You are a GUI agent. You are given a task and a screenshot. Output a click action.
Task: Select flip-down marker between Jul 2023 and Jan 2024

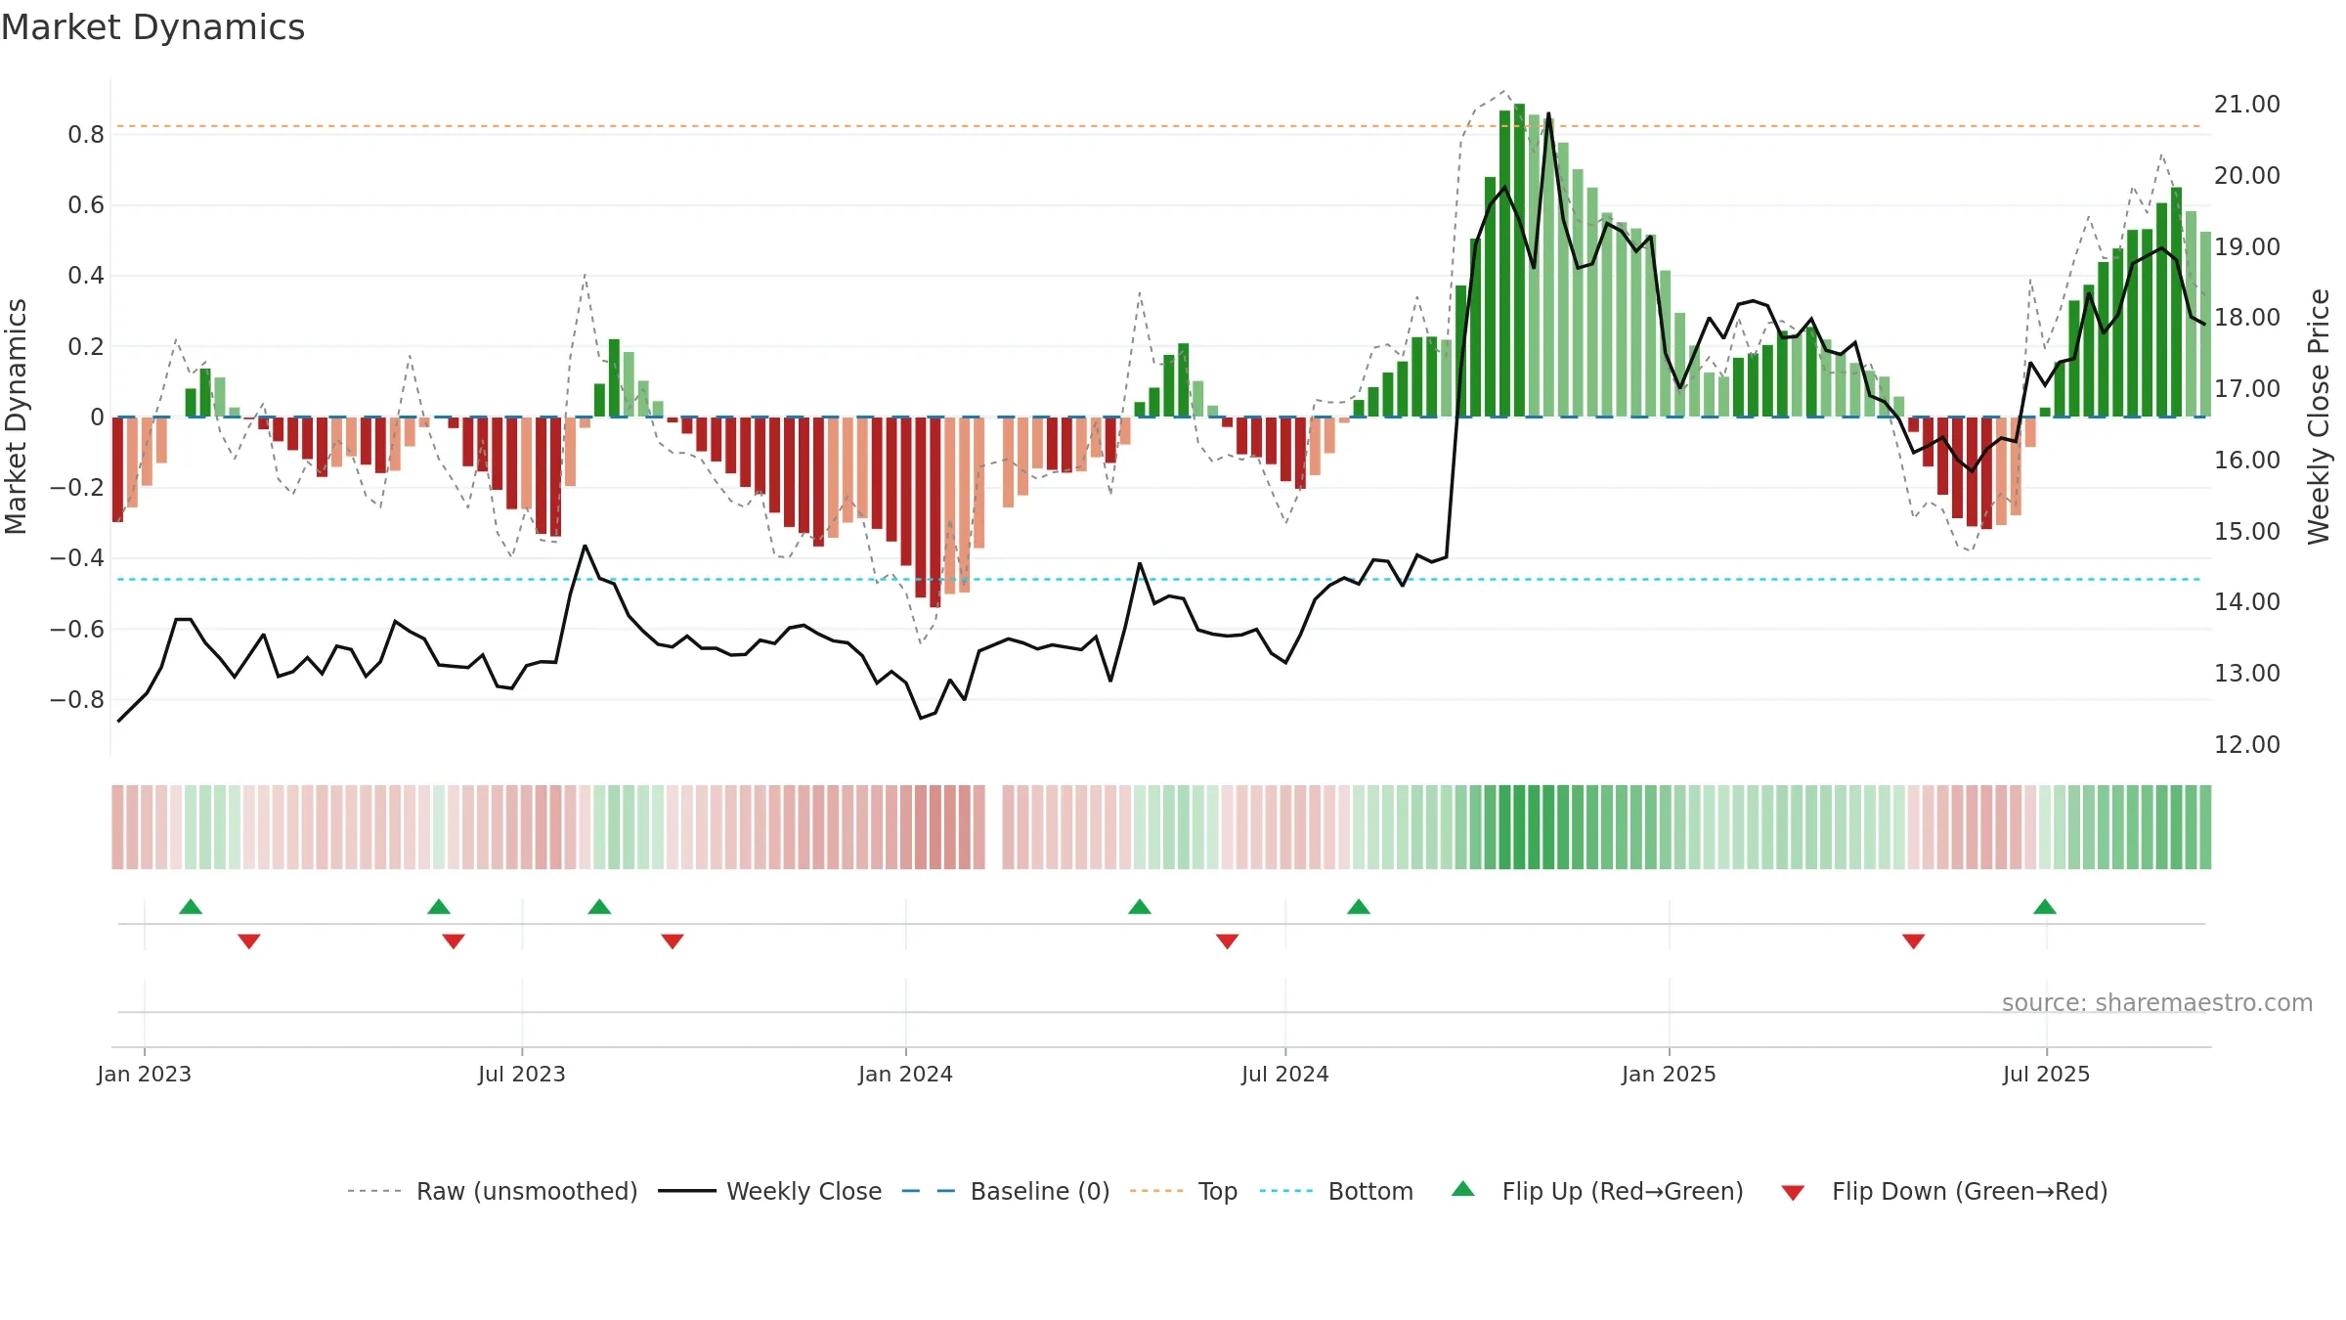click(673, 942)
